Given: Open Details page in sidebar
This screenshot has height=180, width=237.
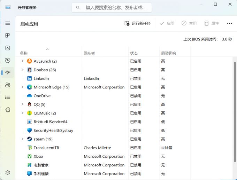Looking at the screenshot, I should (8, 97).
